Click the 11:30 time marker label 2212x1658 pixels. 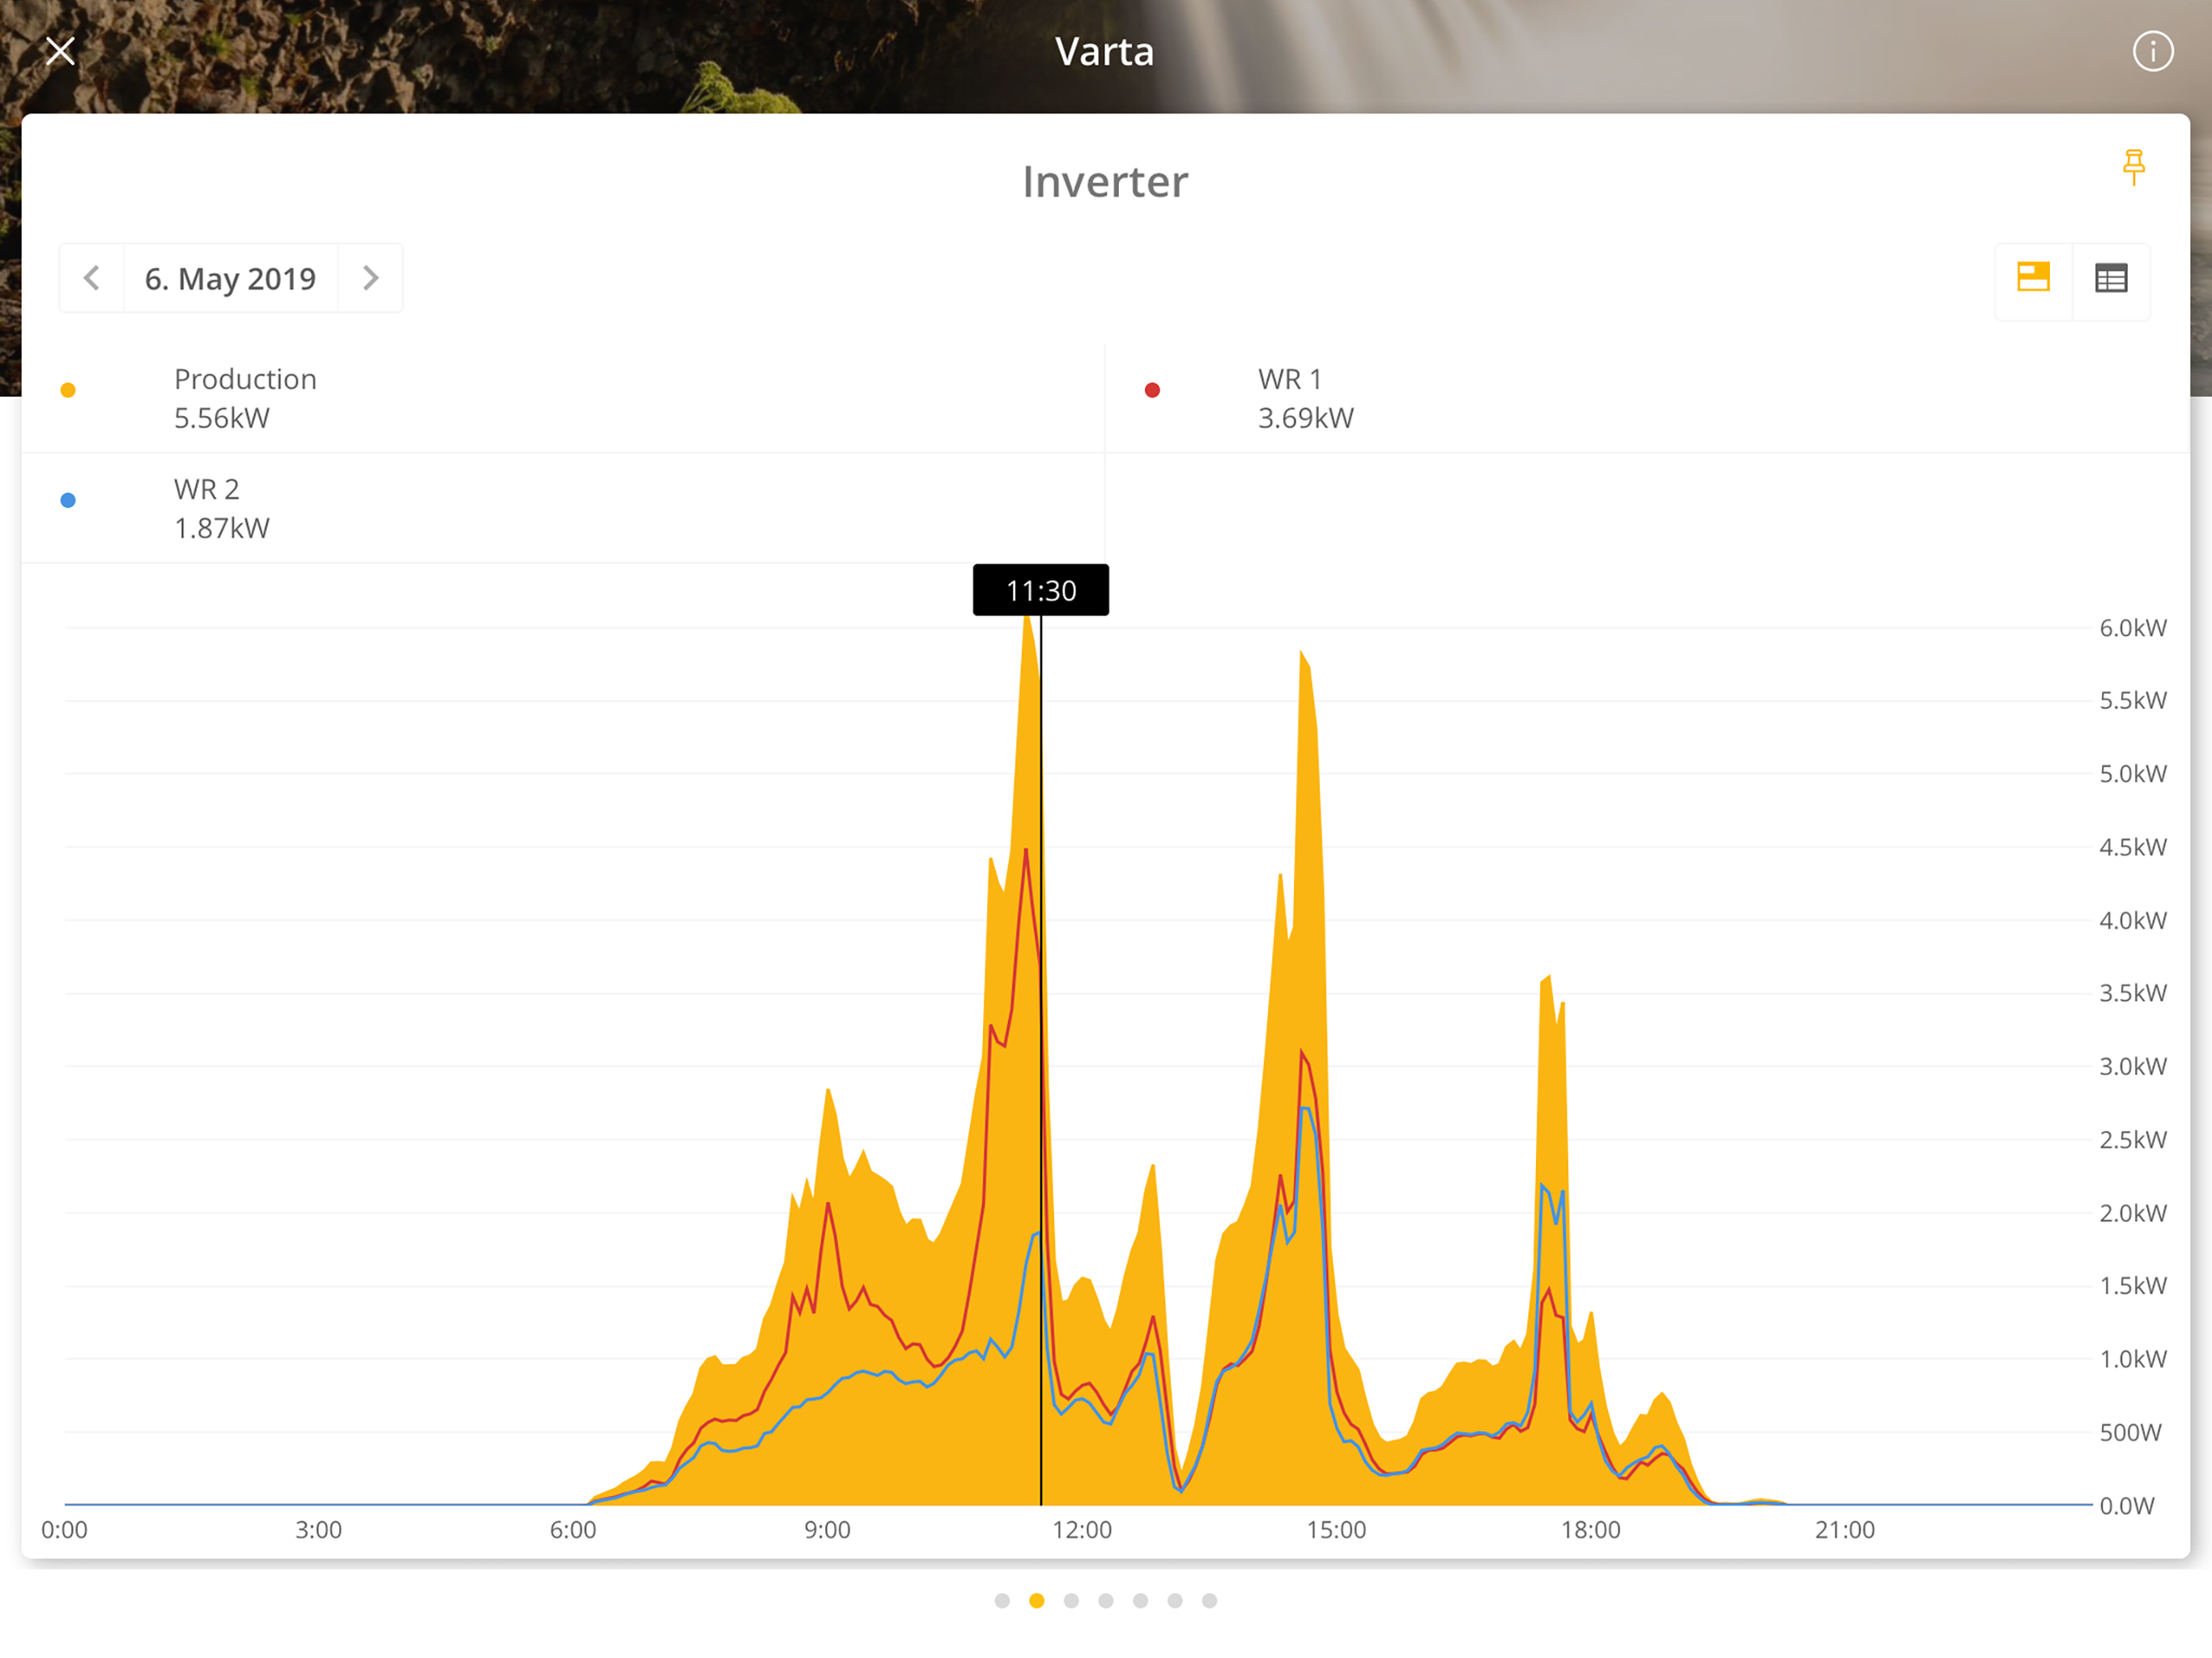pos(1040,590)
